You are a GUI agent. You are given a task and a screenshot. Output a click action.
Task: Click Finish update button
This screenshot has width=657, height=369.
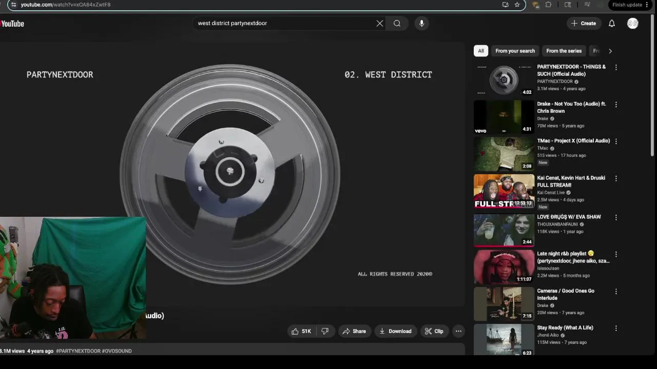coord(627,5)
